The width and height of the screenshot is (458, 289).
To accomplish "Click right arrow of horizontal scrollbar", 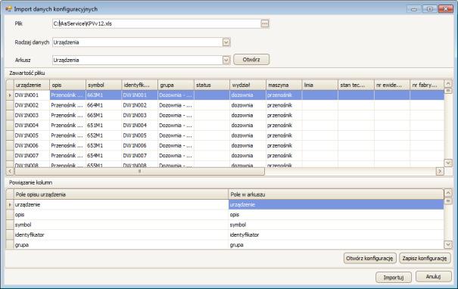I will 440,171.
